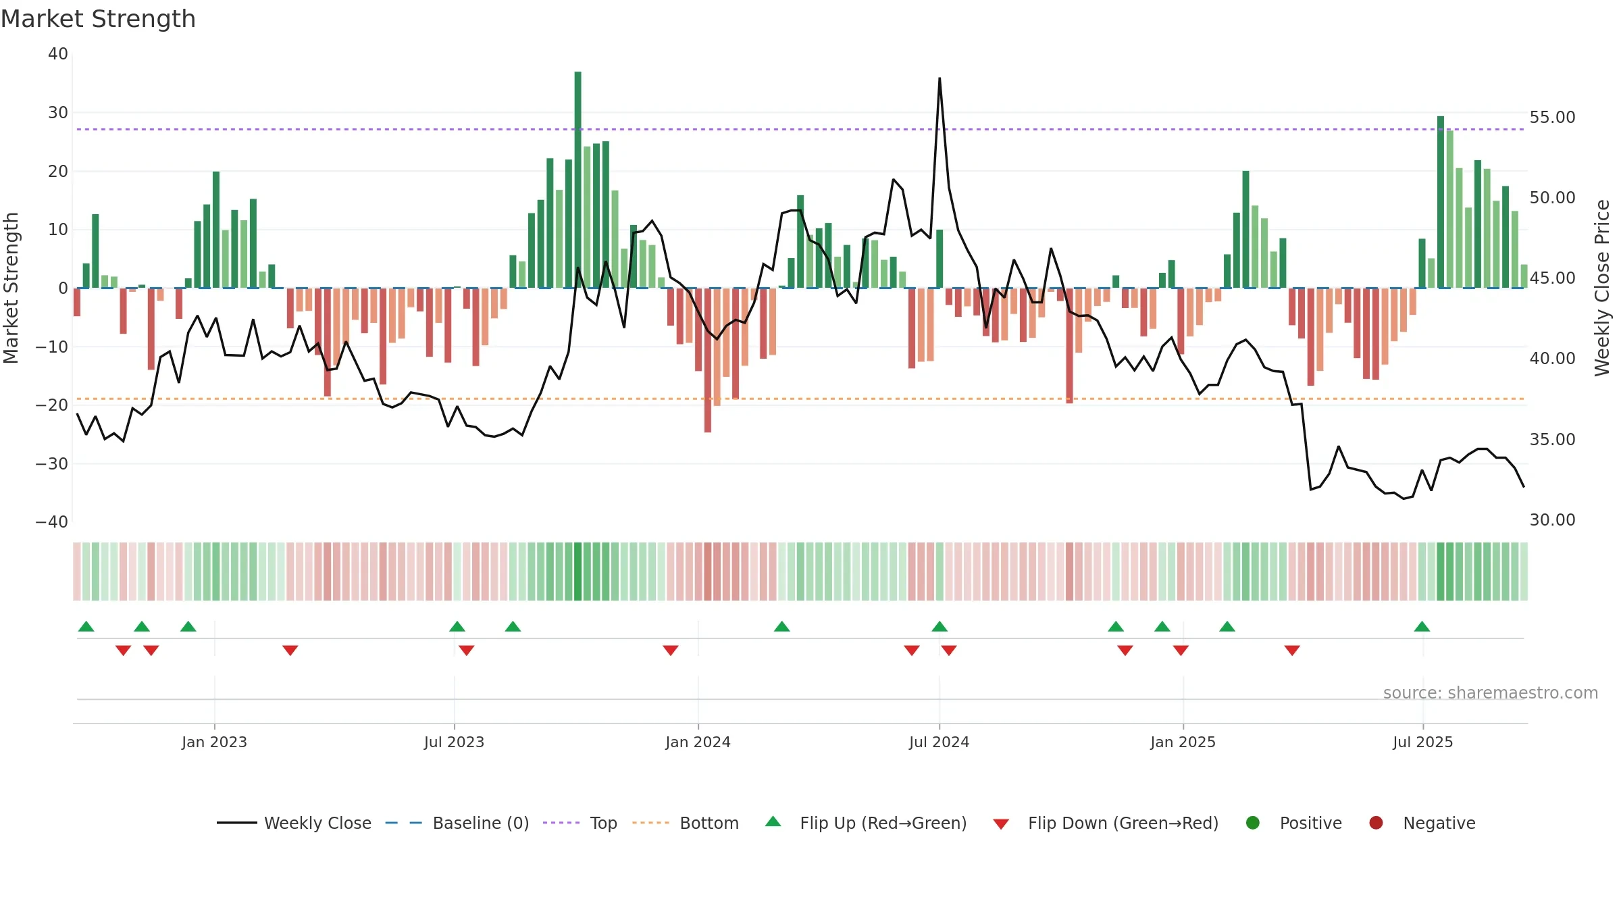The image size is (1621, 912).
Task: Click the Weekly Close Price axis title
Action: pos(1602,288)
